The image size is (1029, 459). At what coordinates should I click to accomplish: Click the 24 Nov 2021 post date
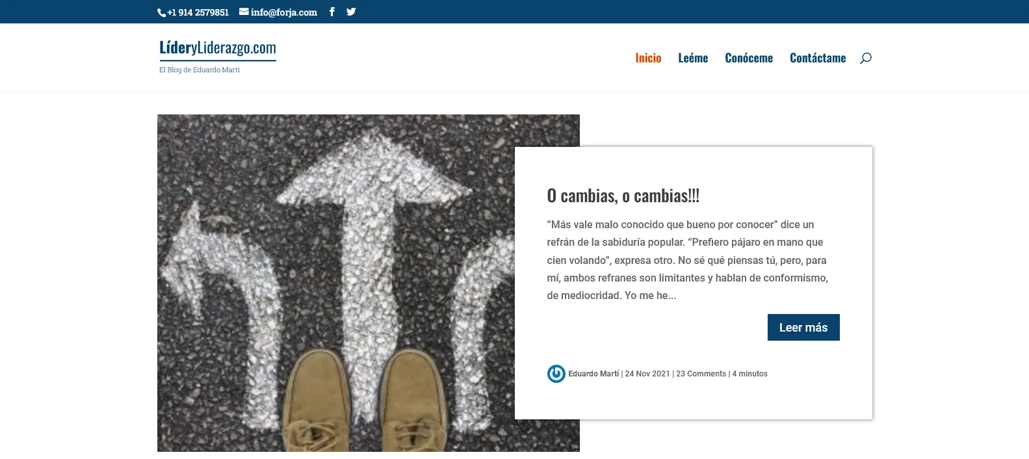click(x=647, y=374)
